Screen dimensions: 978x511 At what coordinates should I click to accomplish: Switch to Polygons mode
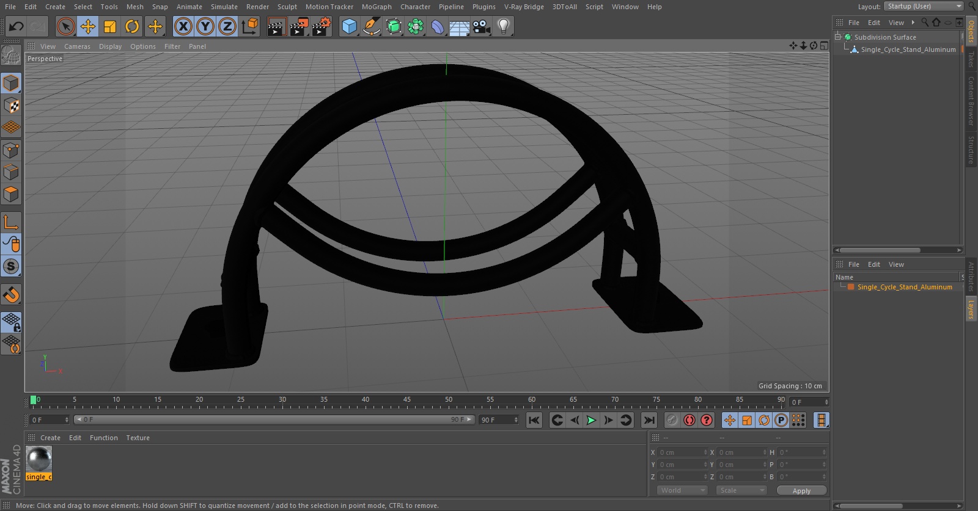coord(11,194)
